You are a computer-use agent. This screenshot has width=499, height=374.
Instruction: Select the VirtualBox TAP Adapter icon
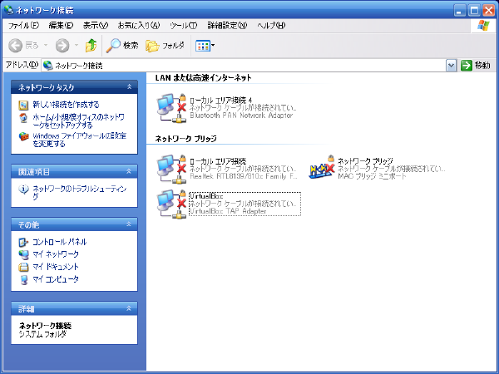(172, 204)
